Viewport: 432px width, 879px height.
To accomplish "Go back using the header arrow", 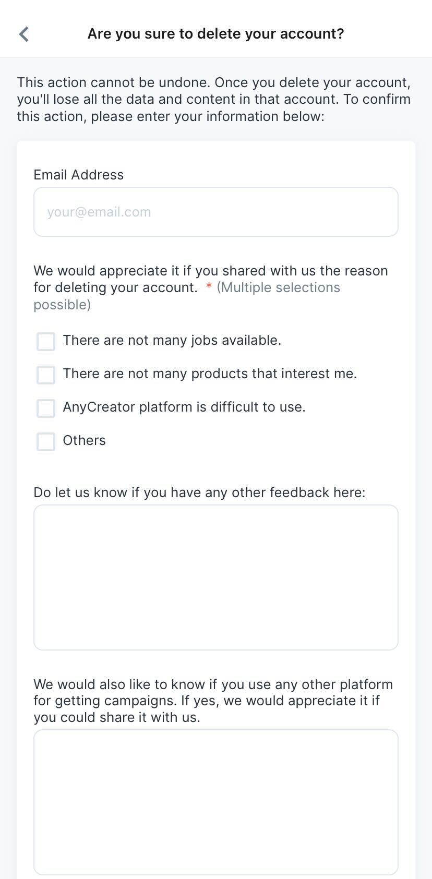I will pos(23,34).
